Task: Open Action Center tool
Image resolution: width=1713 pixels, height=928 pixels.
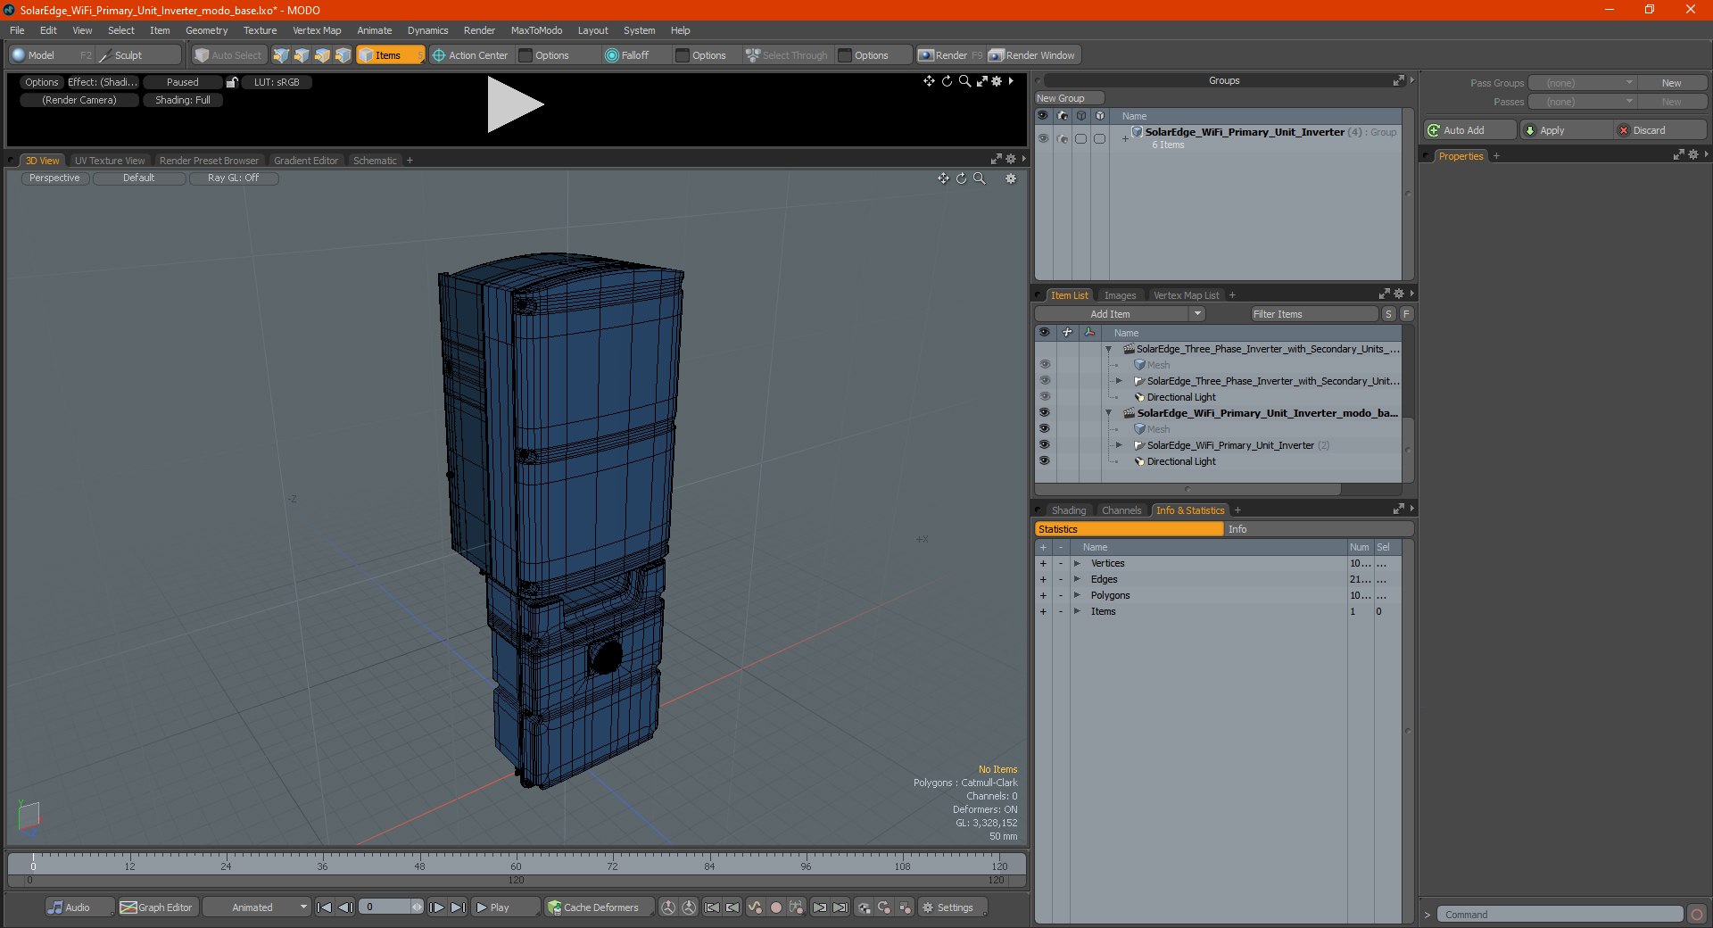Action: click(x=470, y=55)
